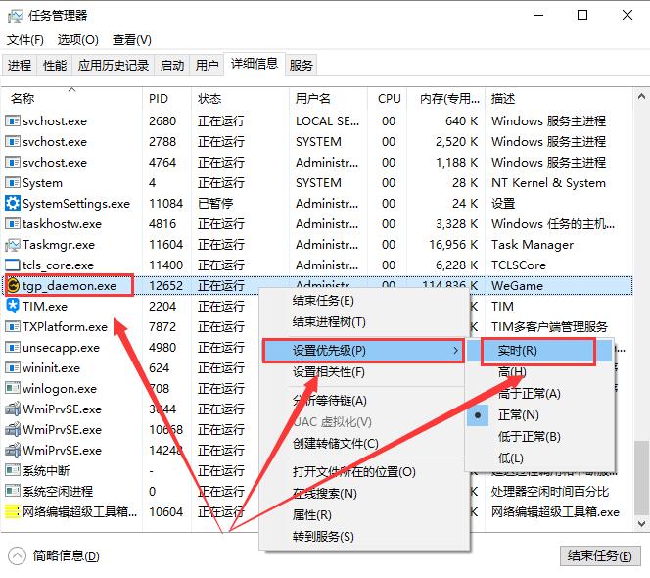
Task: Choose 实时(R) realtime priority
Action: [x=516, y=351]
